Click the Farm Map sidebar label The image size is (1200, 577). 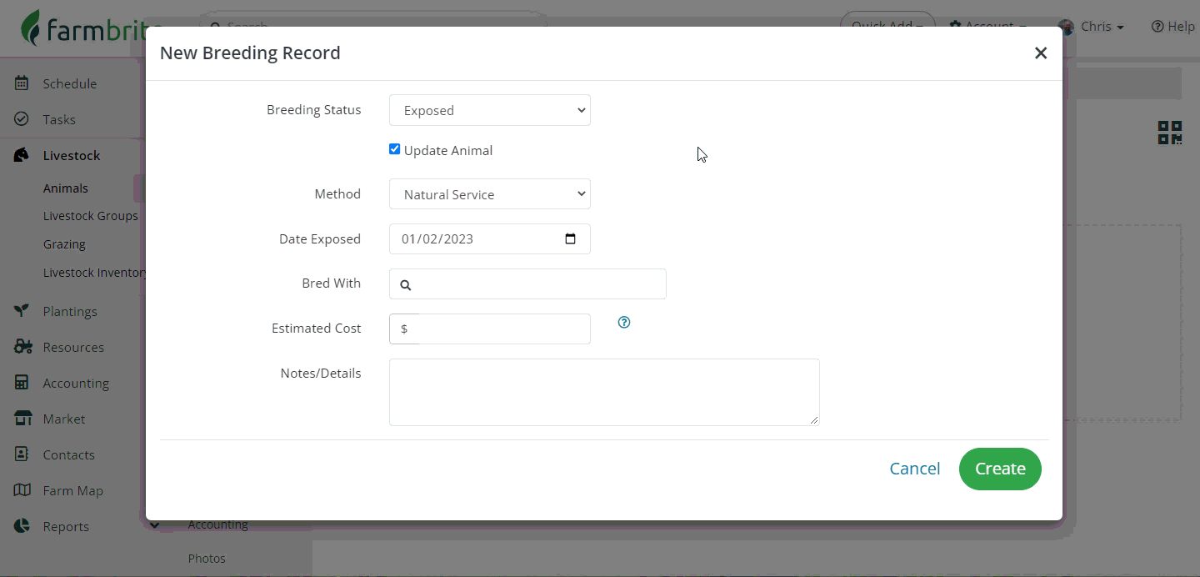click(73, 490)
